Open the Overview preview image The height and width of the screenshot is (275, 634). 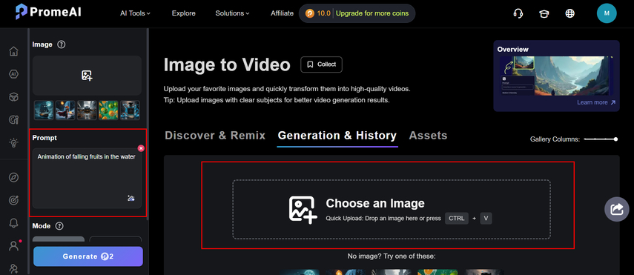click(556, 76)
